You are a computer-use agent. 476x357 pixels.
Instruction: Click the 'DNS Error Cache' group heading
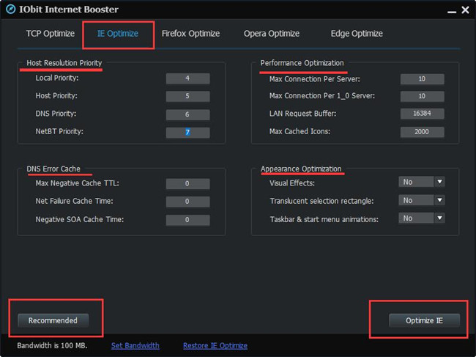click(x=53, y=169)
